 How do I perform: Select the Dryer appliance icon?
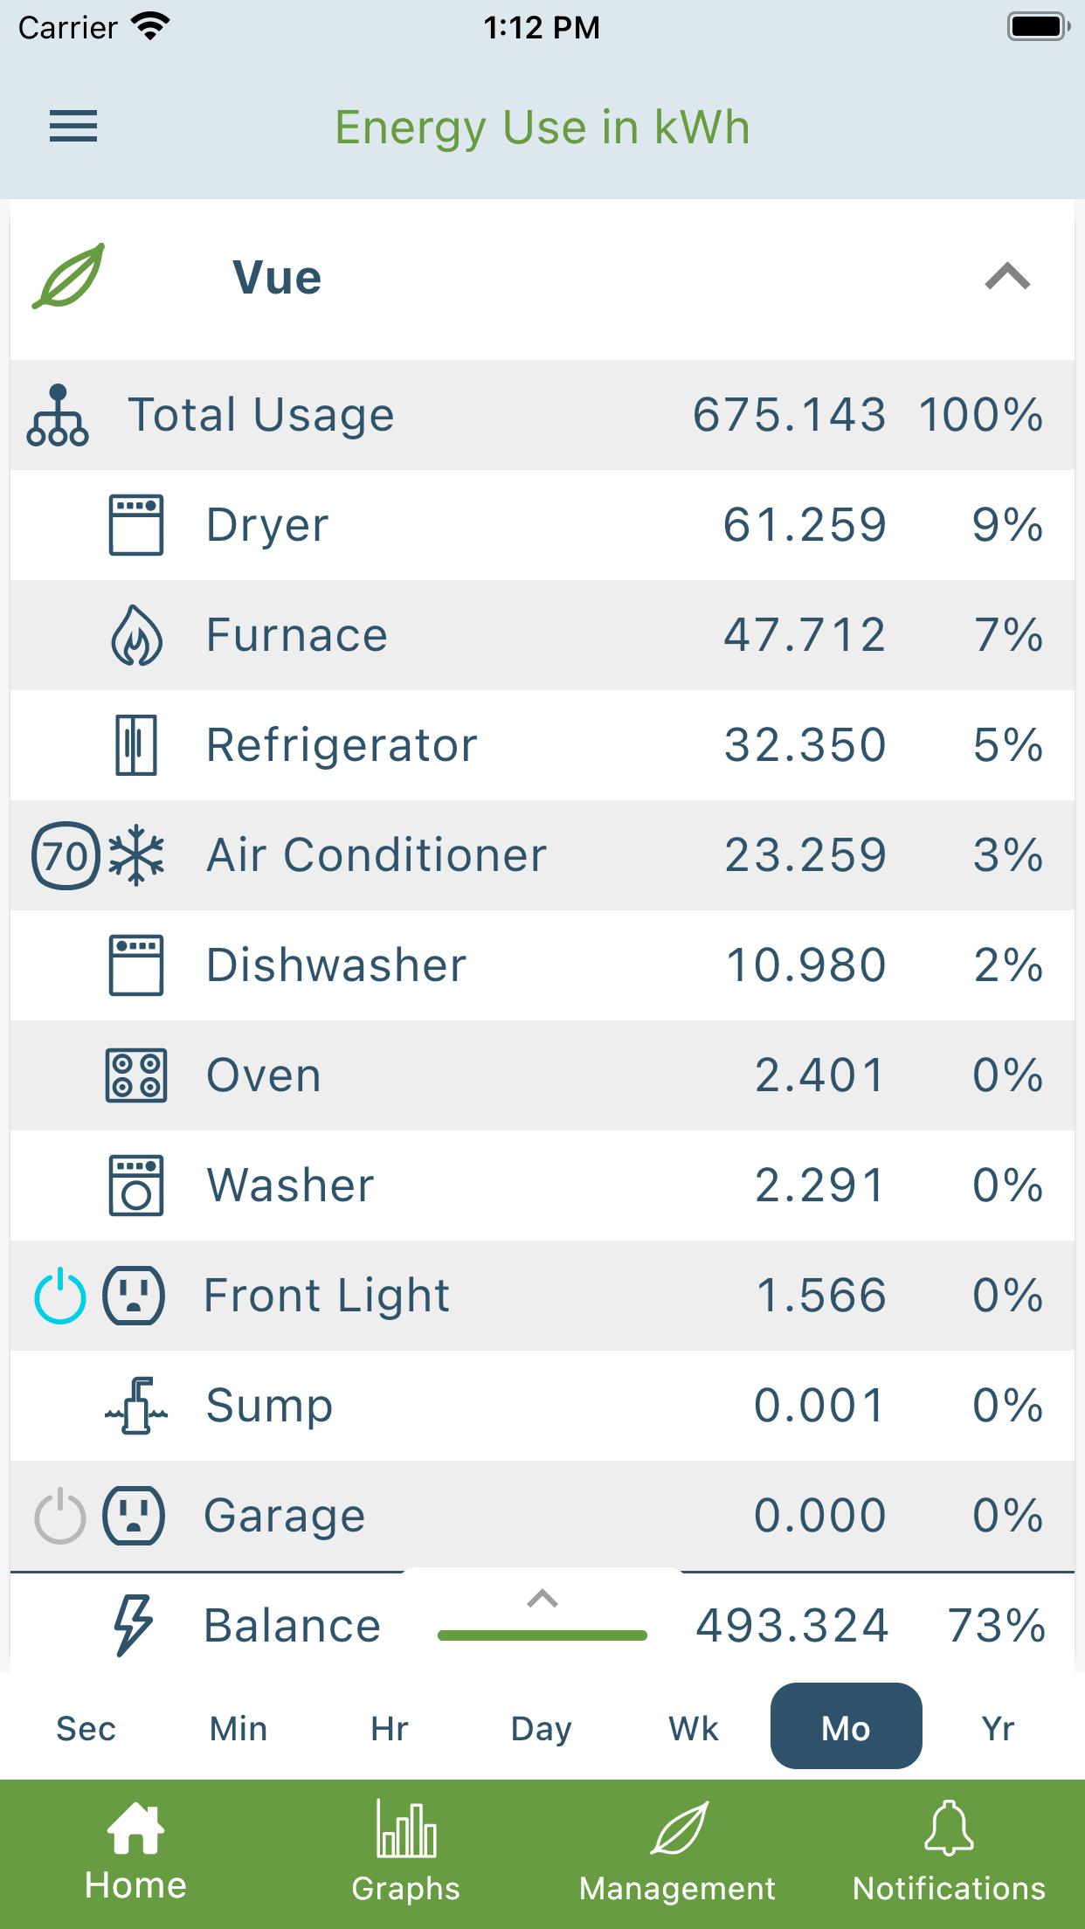(x=136, y=525)
